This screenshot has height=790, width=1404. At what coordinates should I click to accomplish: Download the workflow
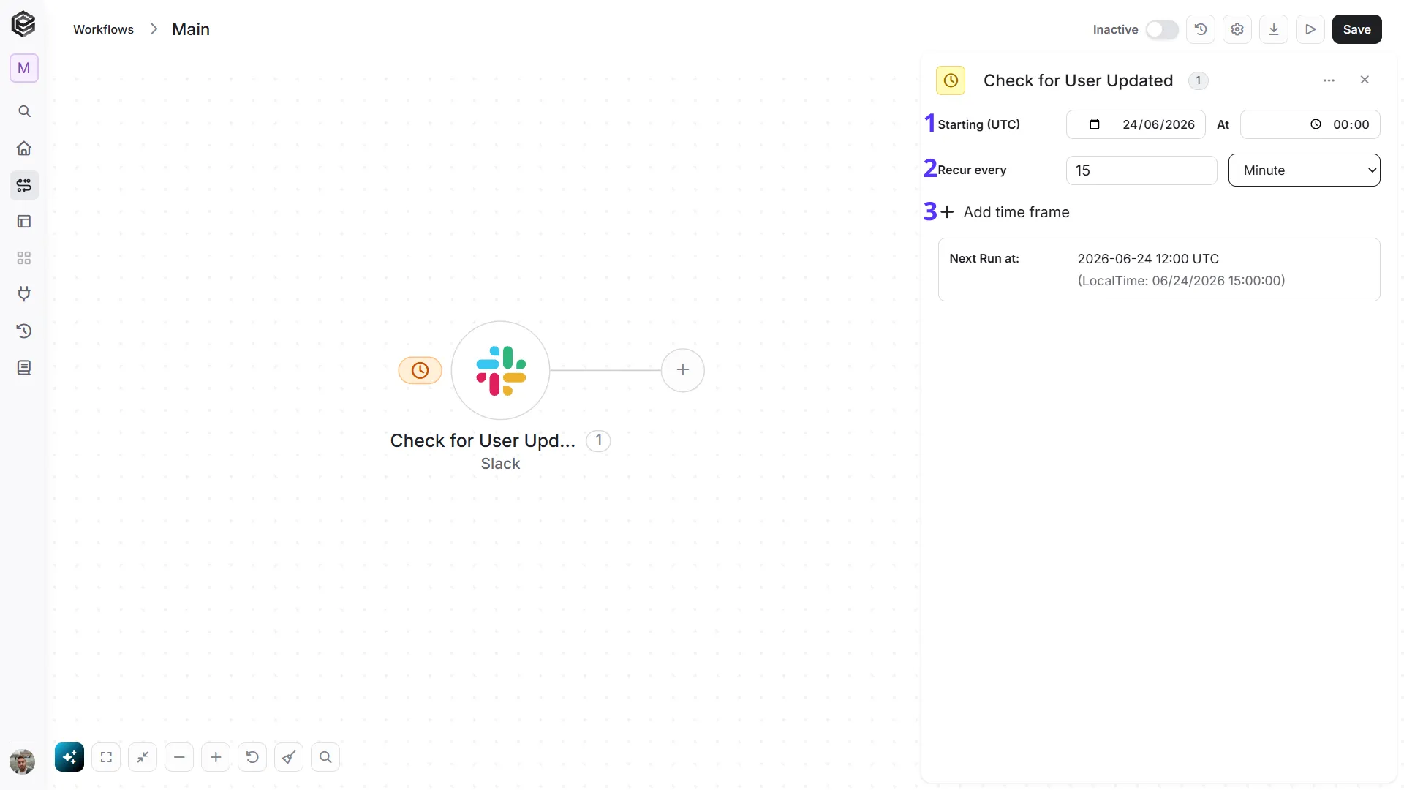pyautogui.click(x=1274, y=29)
